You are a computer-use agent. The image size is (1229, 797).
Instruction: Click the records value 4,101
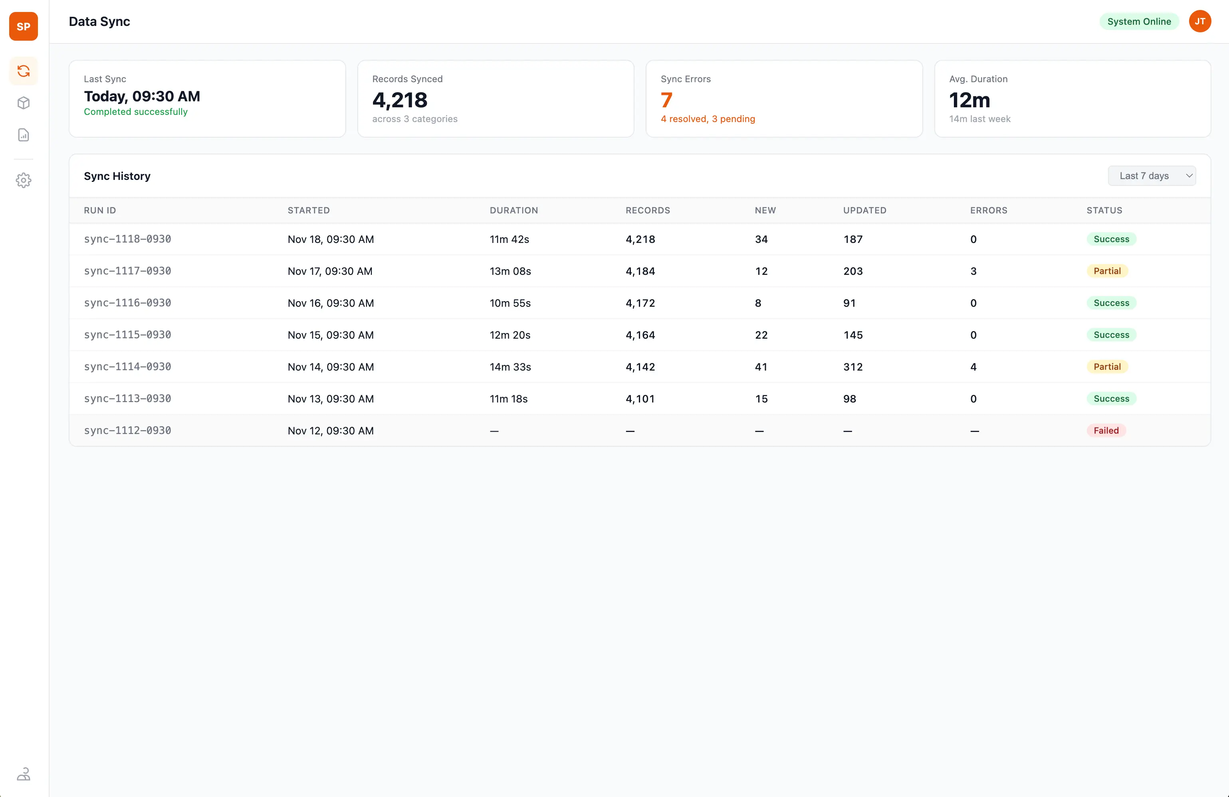click(640, 399)
